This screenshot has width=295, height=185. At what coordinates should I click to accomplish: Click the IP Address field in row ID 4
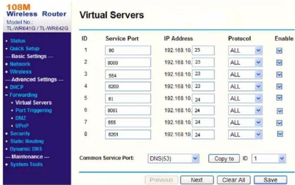(203, 86)
